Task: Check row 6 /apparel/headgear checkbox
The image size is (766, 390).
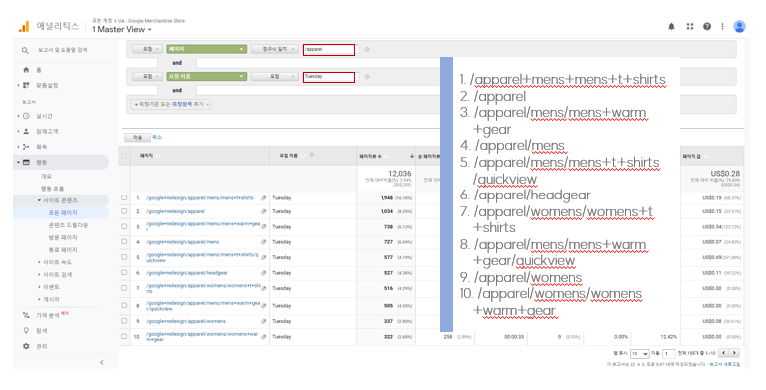Action: [x=124, y=273]
